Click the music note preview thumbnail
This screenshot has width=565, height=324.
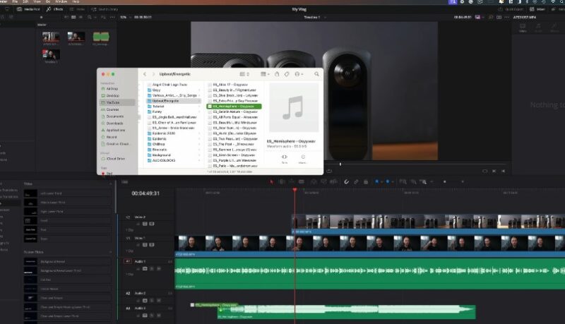(x=294, y=107)
